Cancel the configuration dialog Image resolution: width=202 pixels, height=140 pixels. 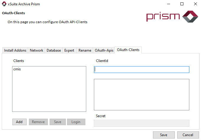pos(188,135)
